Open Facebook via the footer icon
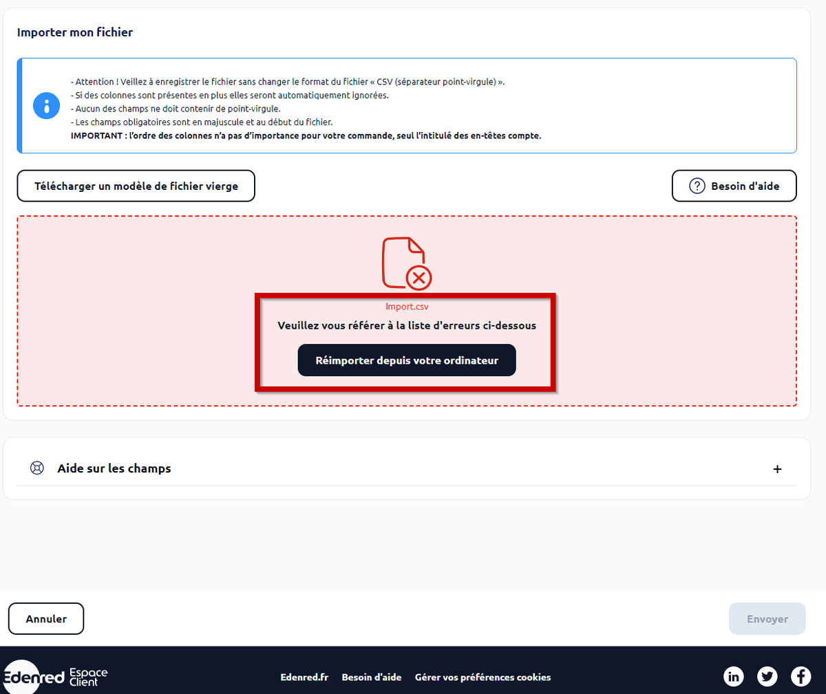 (x=801, y=676)
